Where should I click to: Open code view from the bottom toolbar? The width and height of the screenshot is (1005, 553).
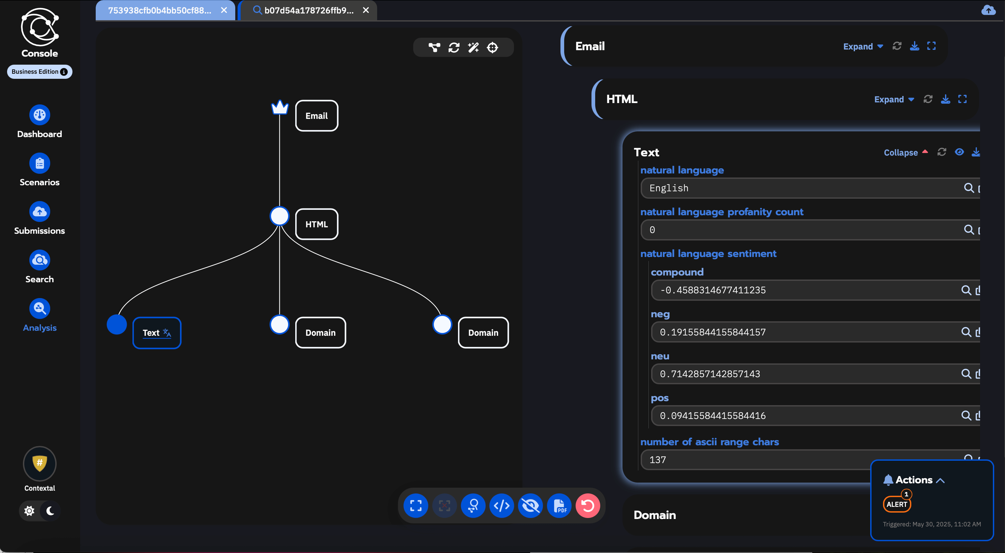502,506
